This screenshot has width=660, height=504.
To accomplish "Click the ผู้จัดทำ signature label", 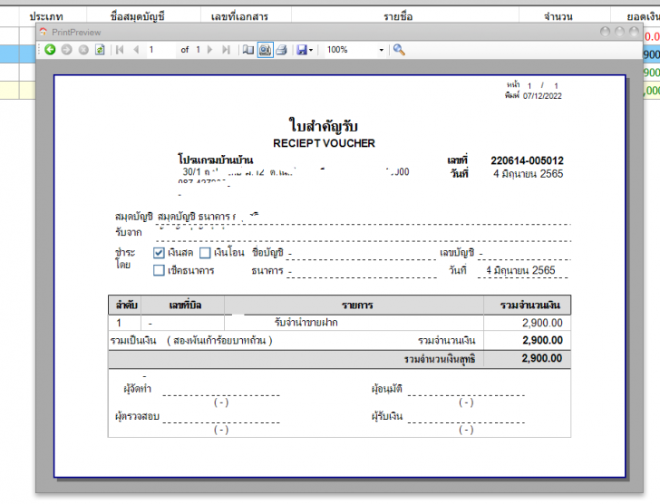I will 138,389.
